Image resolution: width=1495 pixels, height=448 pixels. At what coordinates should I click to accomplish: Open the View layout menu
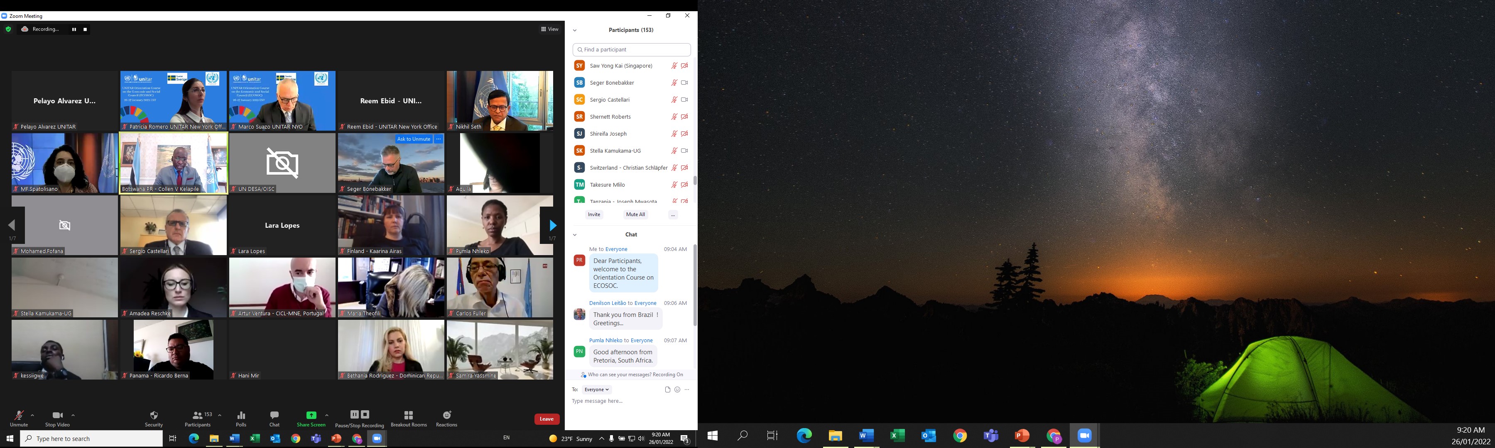549,29
